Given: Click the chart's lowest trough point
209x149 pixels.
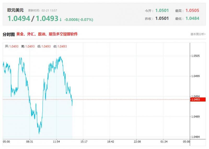Looking at the screenshot, I should (x=39, y=133).
